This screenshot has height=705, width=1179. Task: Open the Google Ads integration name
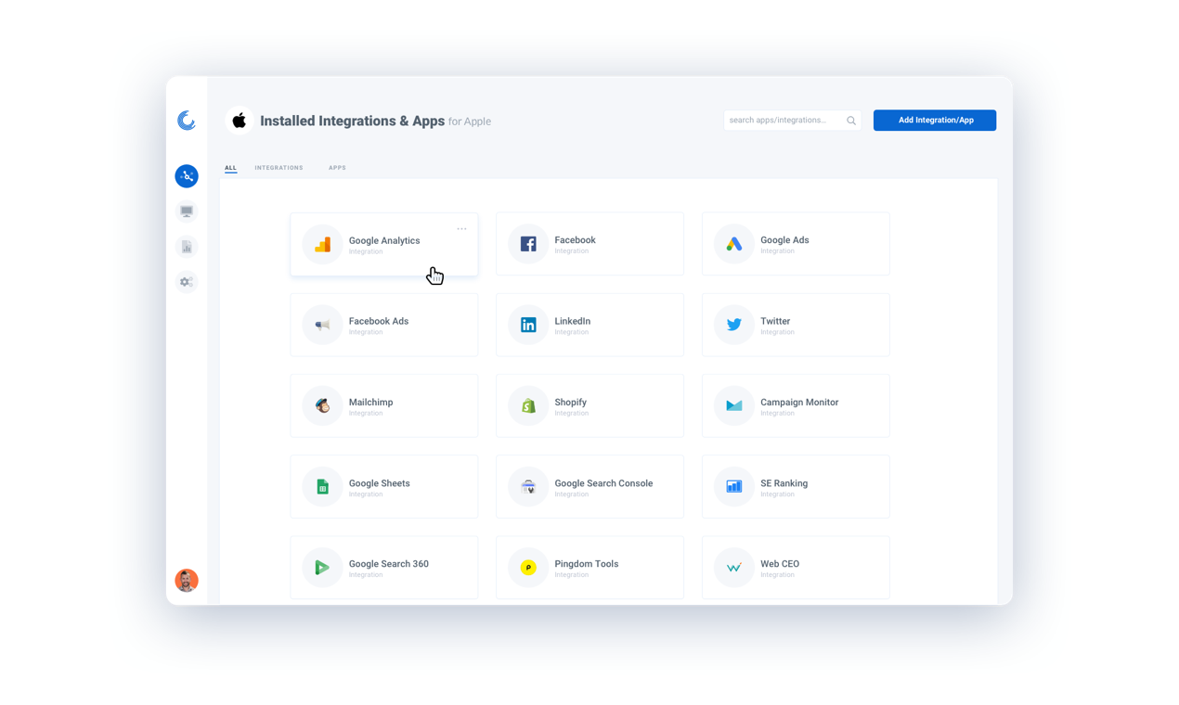[784, 240]
